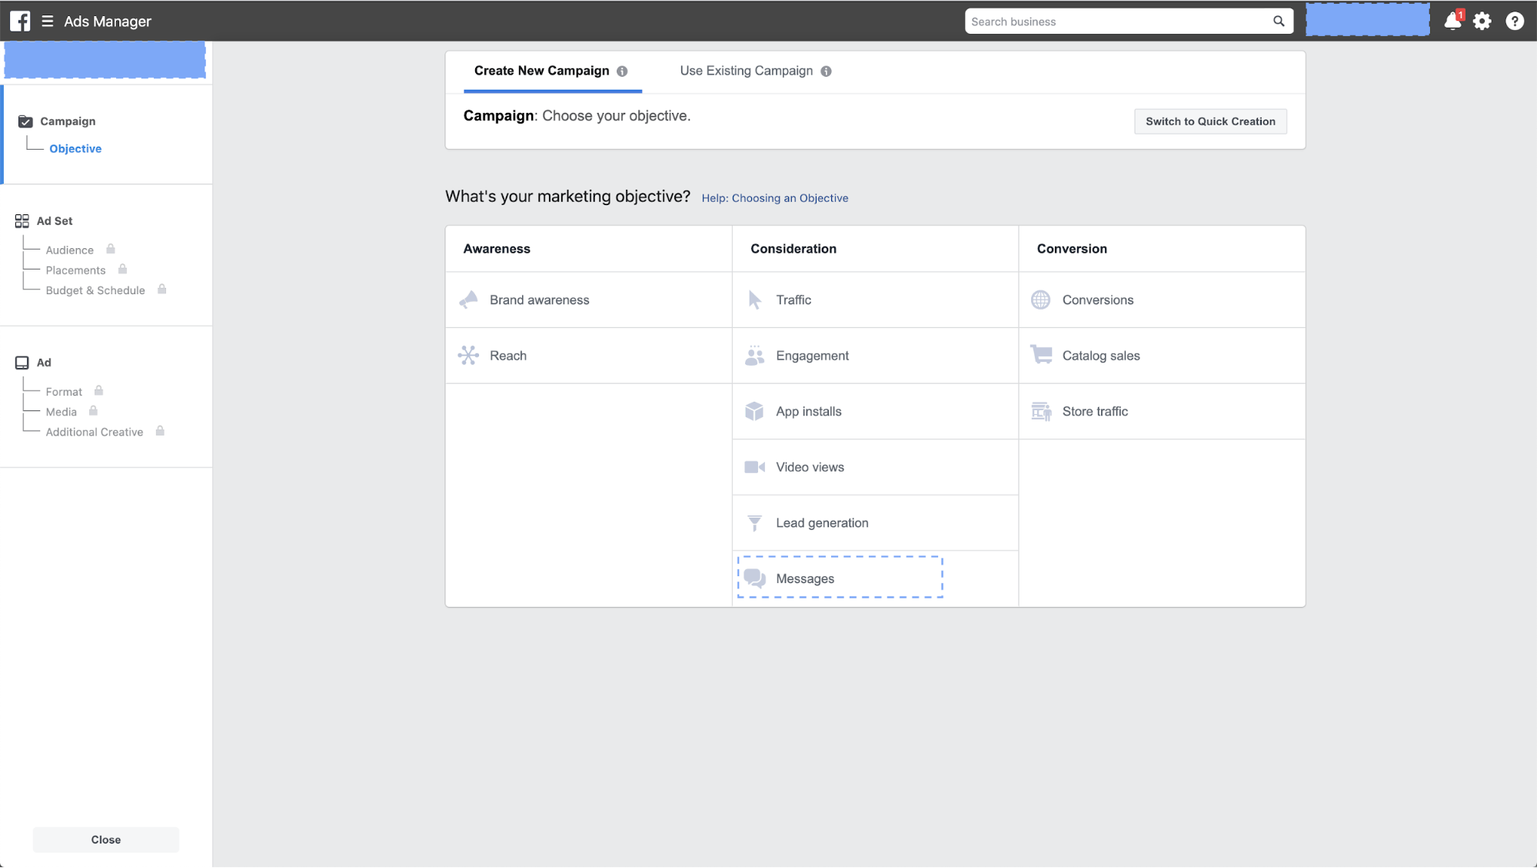
Task: Open Help: Choosing an Objective link
Action: [774, 198]
